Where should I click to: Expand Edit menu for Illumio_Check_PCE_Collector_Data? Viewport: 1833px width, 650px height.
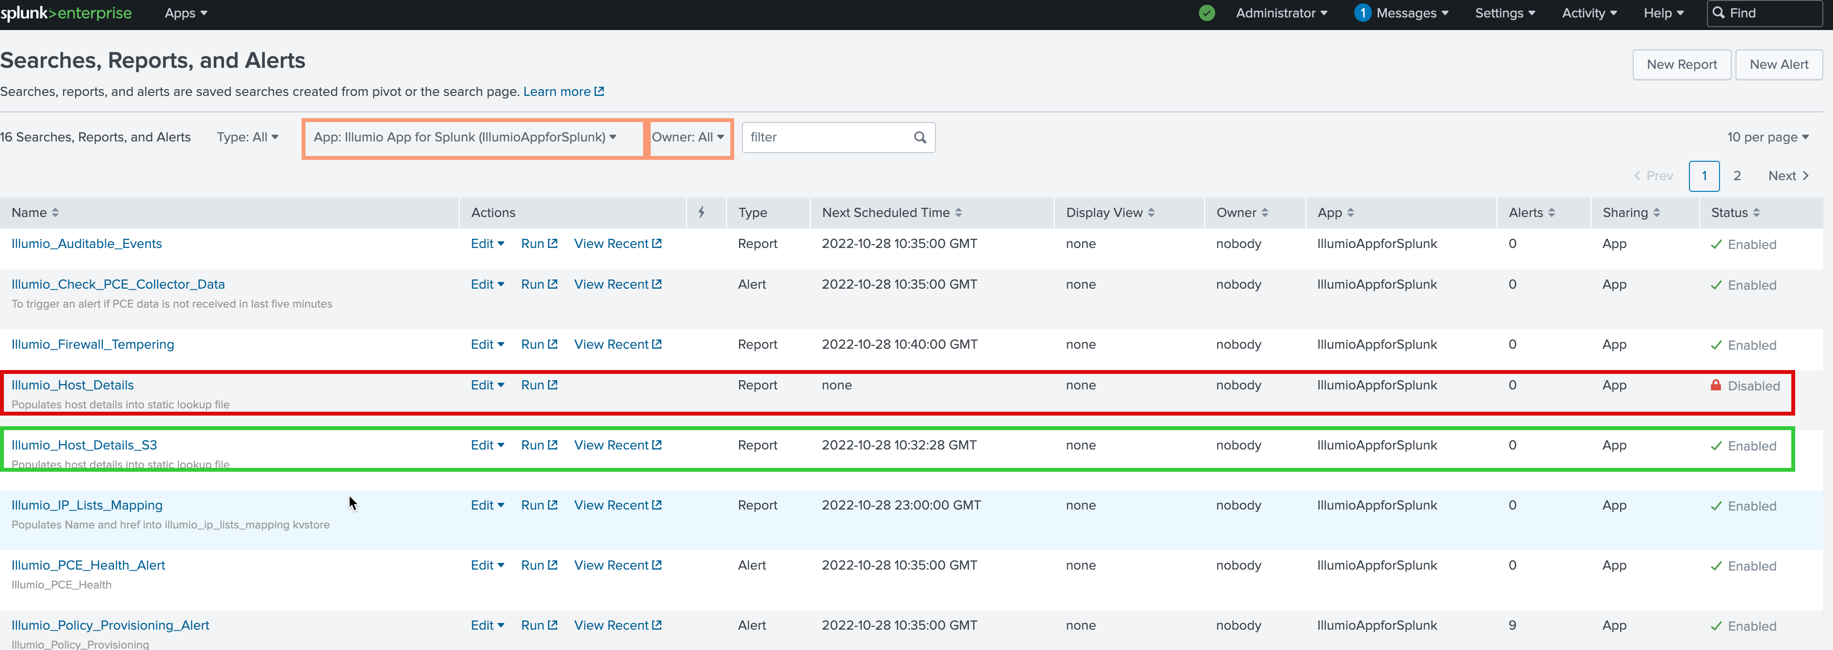(487, 284)
